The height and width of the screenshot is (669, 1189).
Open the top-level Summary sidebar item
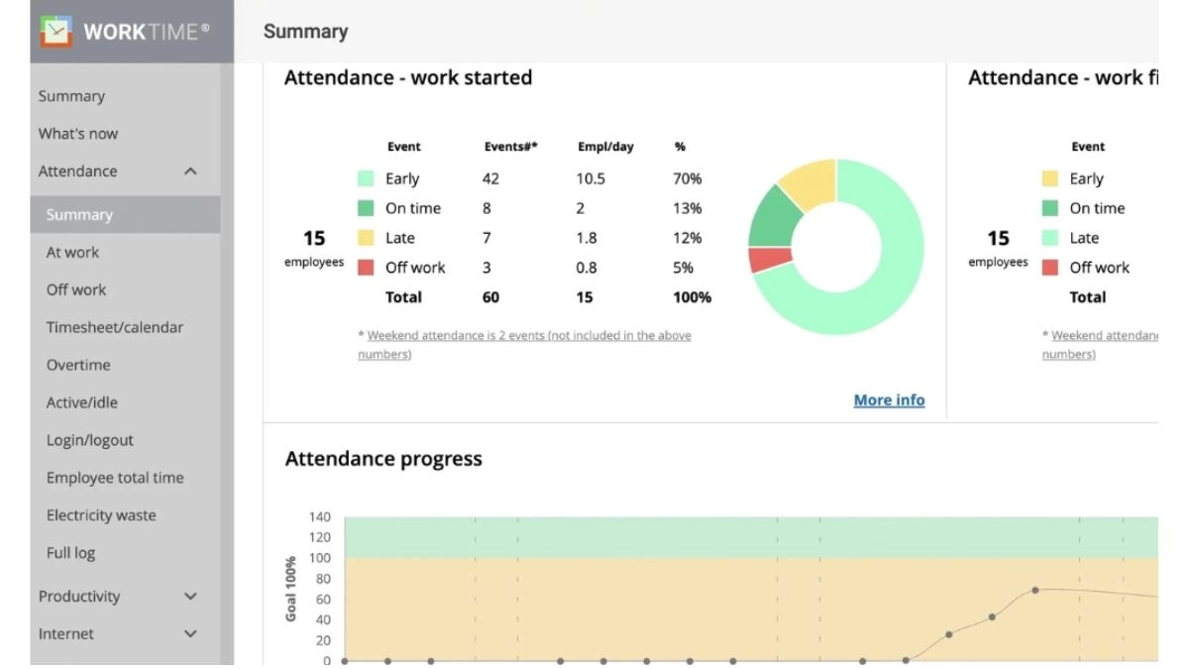(x=71, y=96)
